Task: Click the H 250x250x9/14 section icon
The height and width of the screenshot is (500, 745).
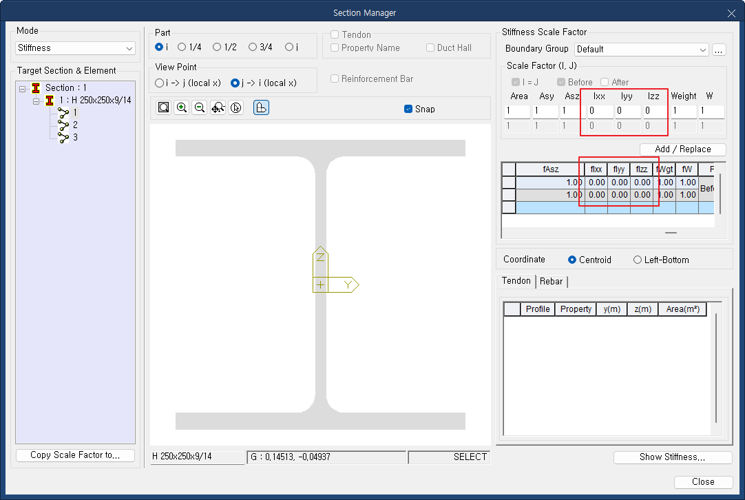Action: pyautogui.click(x=50, y=101)
